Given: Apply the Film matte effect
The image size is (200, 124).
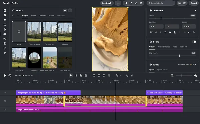Looking at the screenshot, I should point(19,58).
